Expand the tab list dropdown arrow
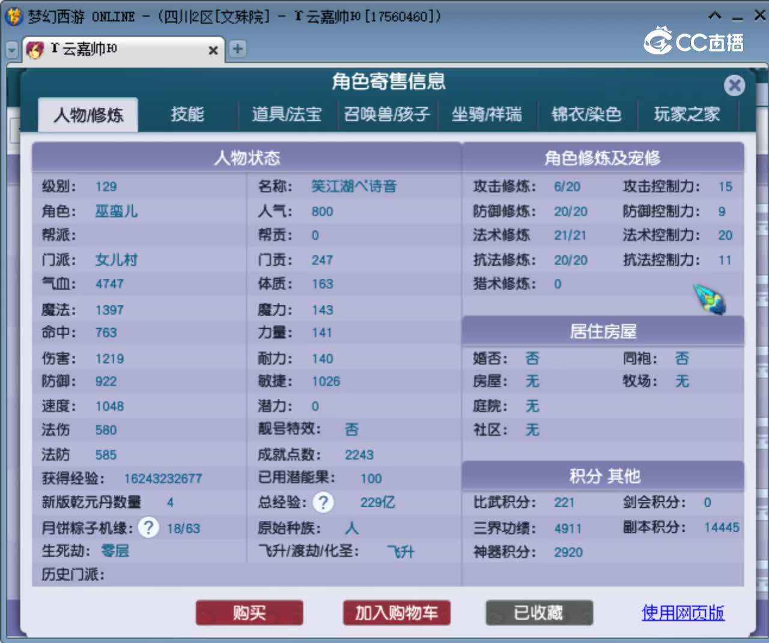This screenshot has height=643, width=769. (12, 50)
